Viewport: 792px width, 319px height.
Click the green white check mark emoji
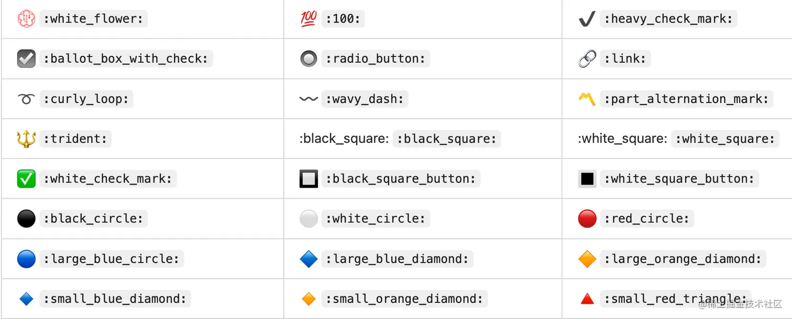[x=26, y=179]
